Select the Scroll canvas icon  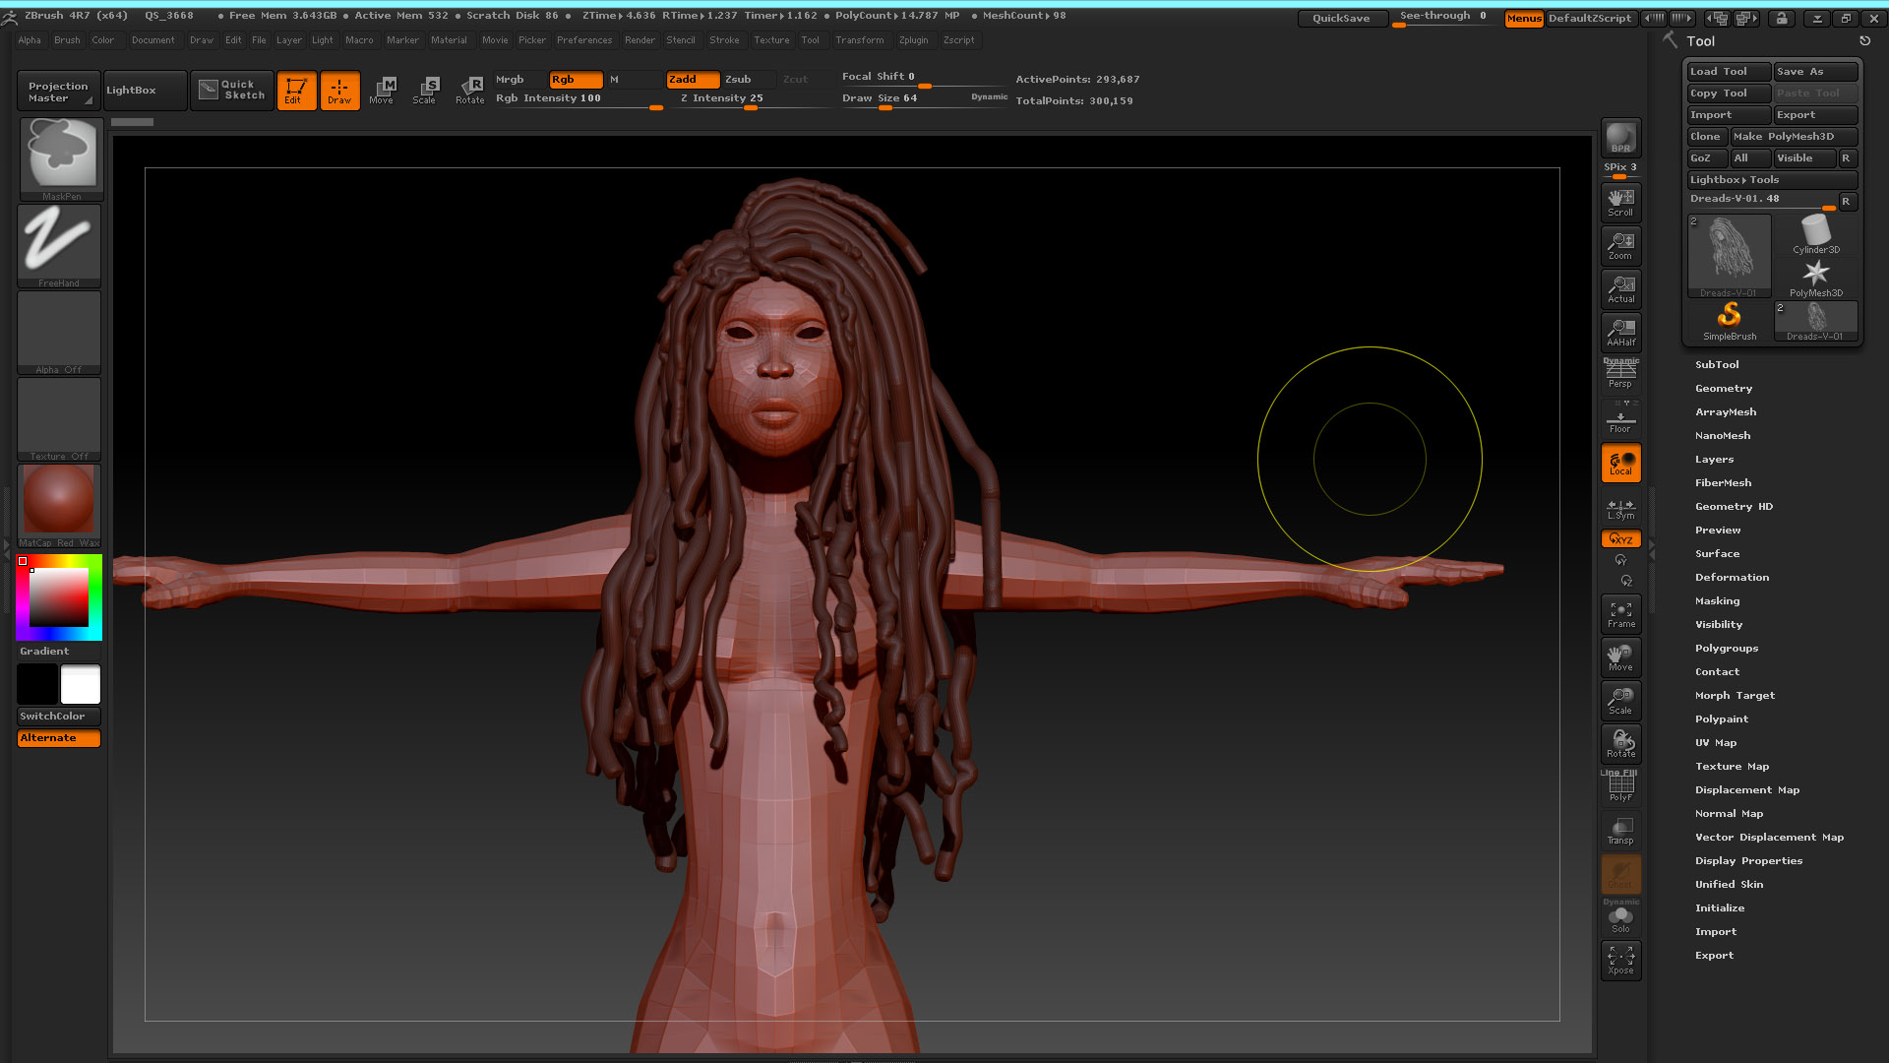(1620, 202)
